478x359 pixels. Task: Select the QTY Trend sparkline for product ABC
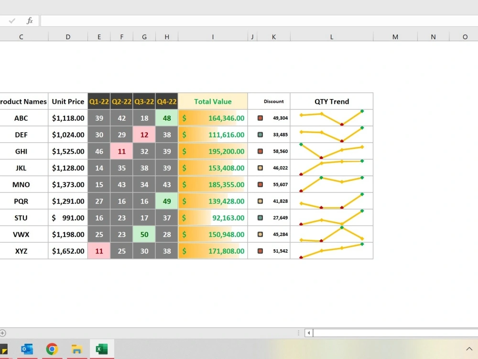331,118
